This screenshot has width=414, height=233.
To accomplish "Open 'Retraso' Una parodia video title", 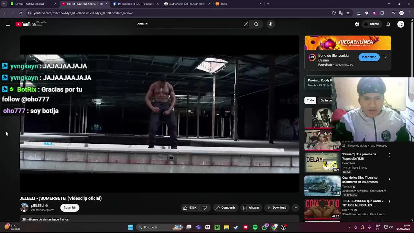I will [x=359, y=156].
